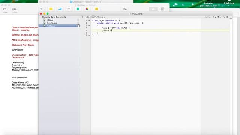Click 'Object - instance' in Pages document
240x135 pixels.
click(x=21, y=30)
